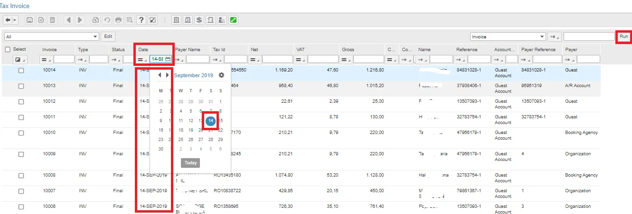Tick checkbox for invoice 10007 row
632x214 pixels.
click(x=21, y=191)
